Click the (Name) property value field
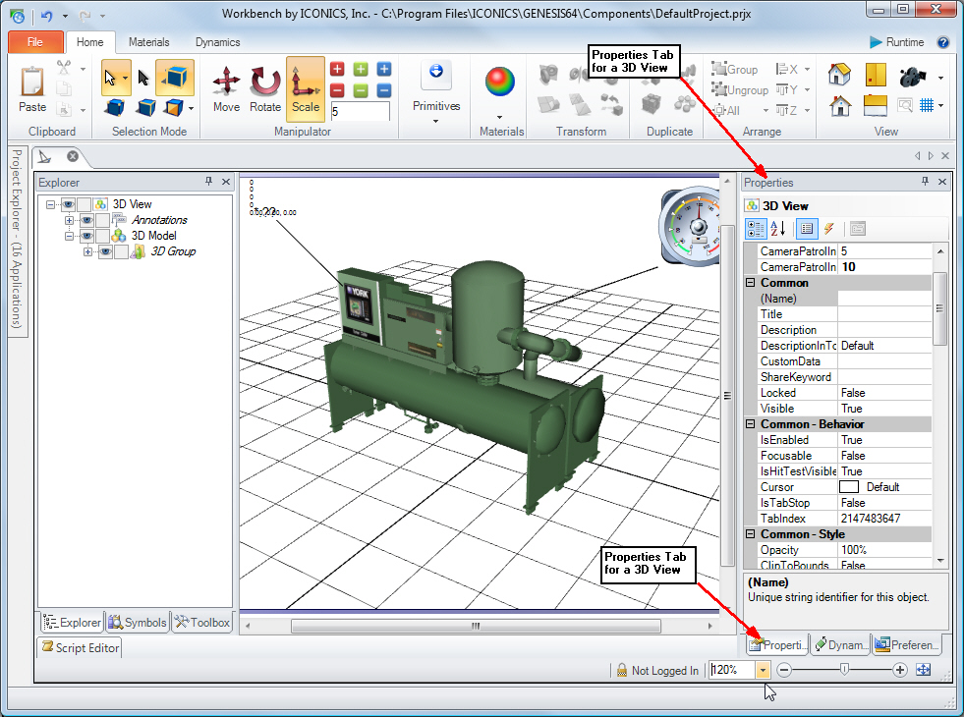This screenshot has height=717, width=964. click(x=883, y=299)
